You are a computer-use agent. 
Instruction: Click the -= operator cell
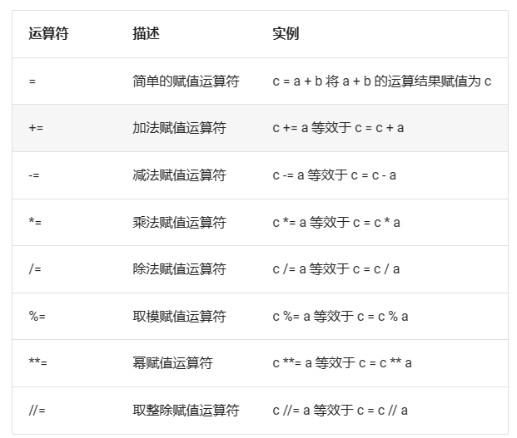[x=34, y=175]
